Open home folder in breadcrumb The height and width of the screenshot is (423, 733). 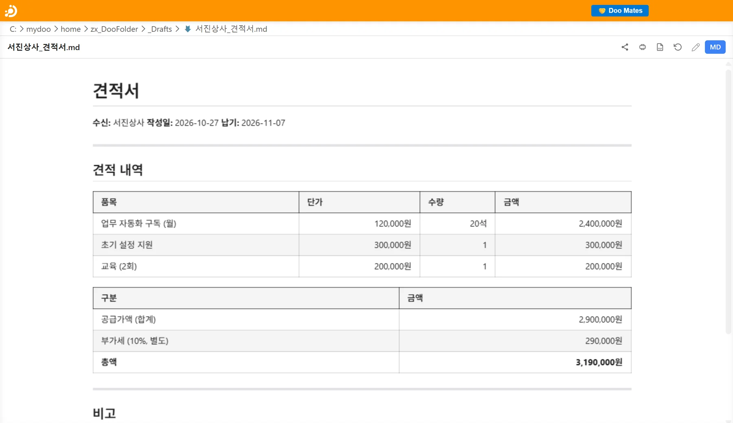click(x=70, y=29)
